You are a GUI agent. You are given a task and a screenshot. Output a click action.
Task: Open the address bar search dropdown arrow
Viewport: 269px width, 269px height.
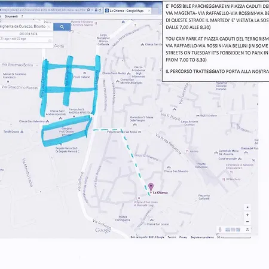tap(92, 10)
